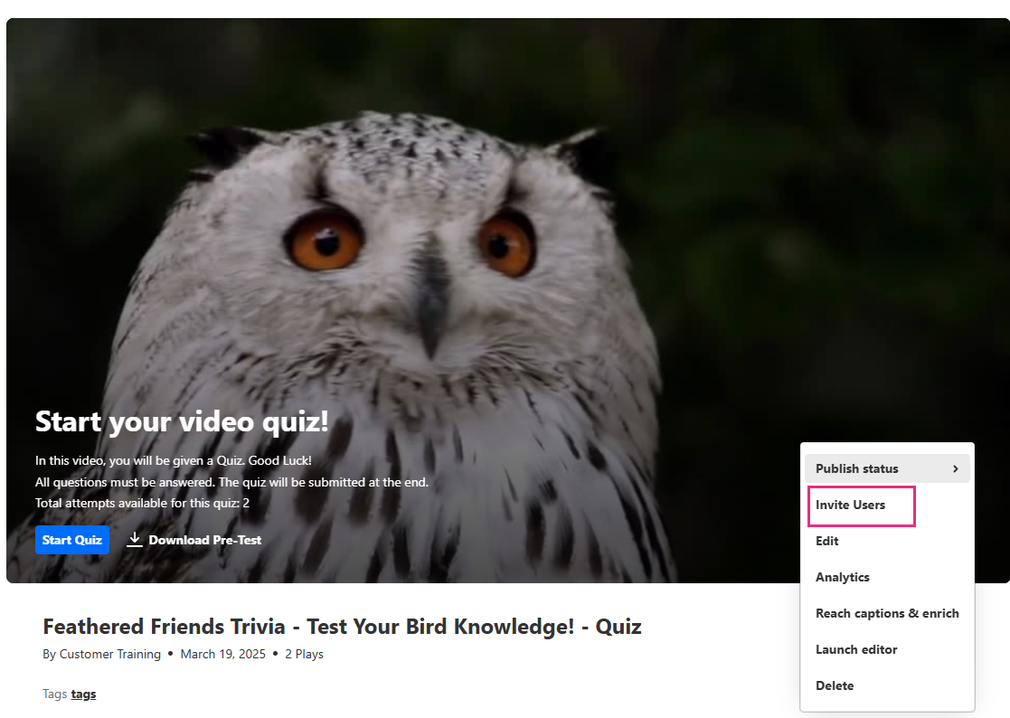This screenshot has width=1010, height=718.
Task: Click the Download Pre-Test text link
Action: tap(205, 540)
